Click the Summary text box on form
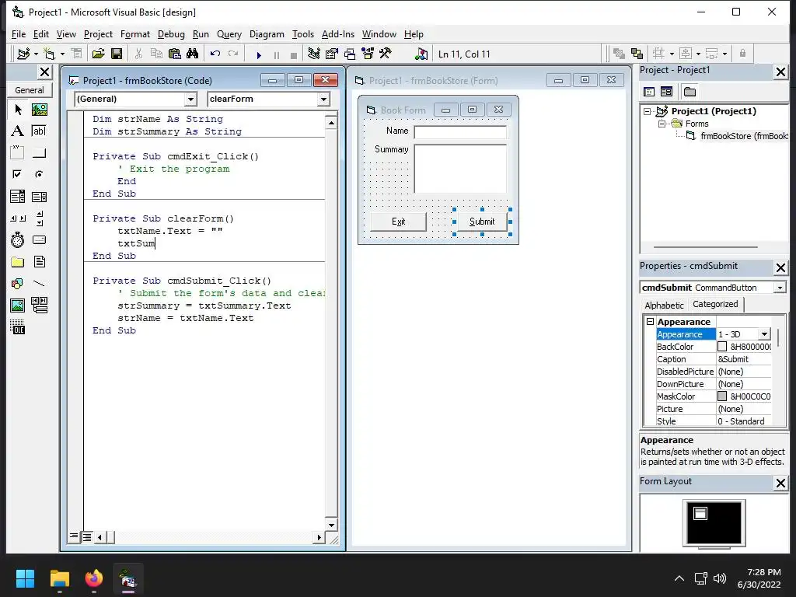Viewport: 796px width, 597px height. pyautogui.click(x=460, y=169)
